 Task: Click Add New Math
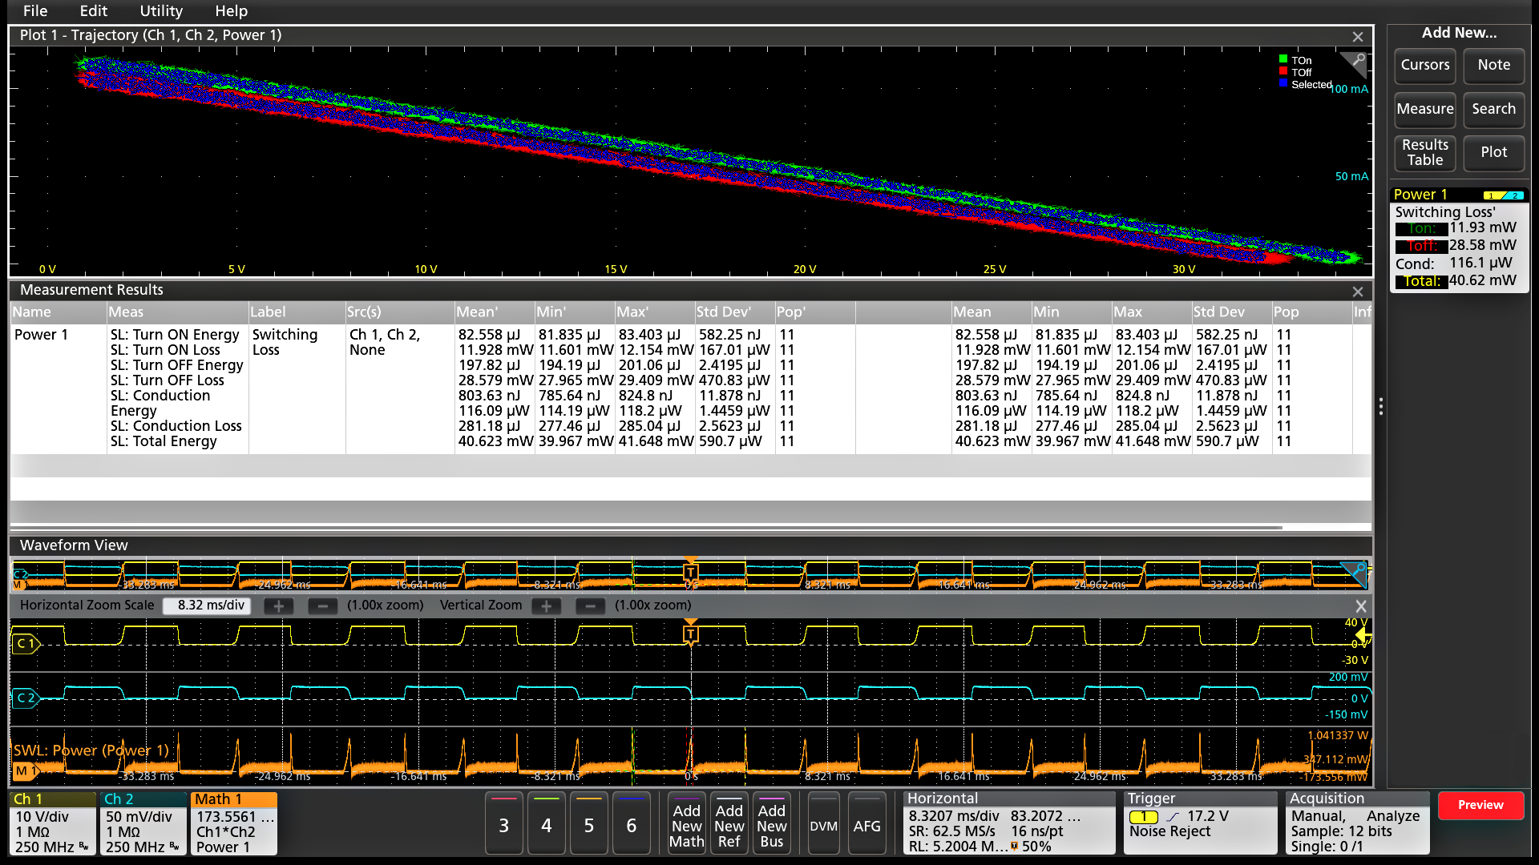pyautogui.click(x=686, y=823)
